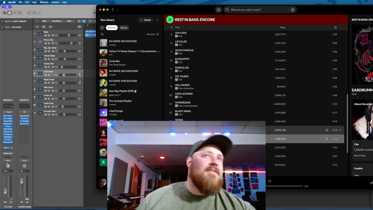Screen dimensions: 373x210
Task: Search within Your Library
Action: (x=102, y=34)
